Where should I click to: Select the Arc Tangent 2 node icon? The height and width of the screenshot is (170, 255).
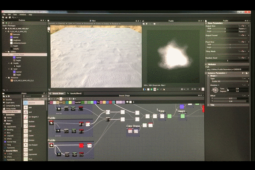click(x=25, y=117)
